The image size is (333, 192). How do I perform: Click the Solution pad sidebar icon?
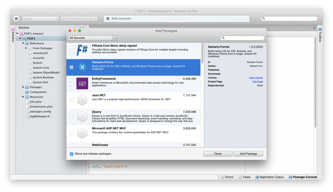[x=13, y=29]
